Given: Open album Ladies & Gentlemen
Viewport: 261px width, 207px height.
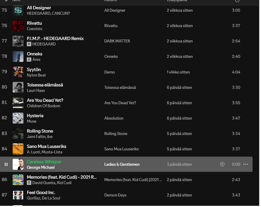Looking at the screenshot, I should pyautogui.click(x=122, y=164).
